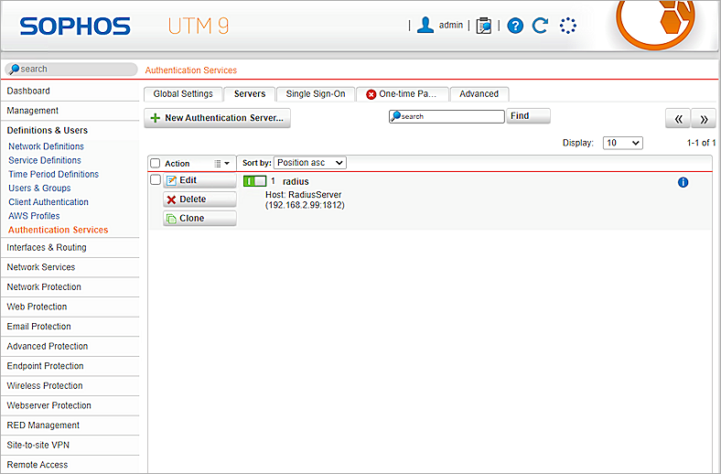Screen dimensions: 721x474
Task: Toggle the radius server status switch
Action: click(x=254, y=181)
